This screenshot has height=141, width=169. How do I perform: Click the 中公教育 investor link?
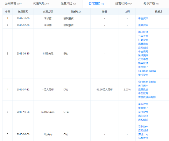143,93
